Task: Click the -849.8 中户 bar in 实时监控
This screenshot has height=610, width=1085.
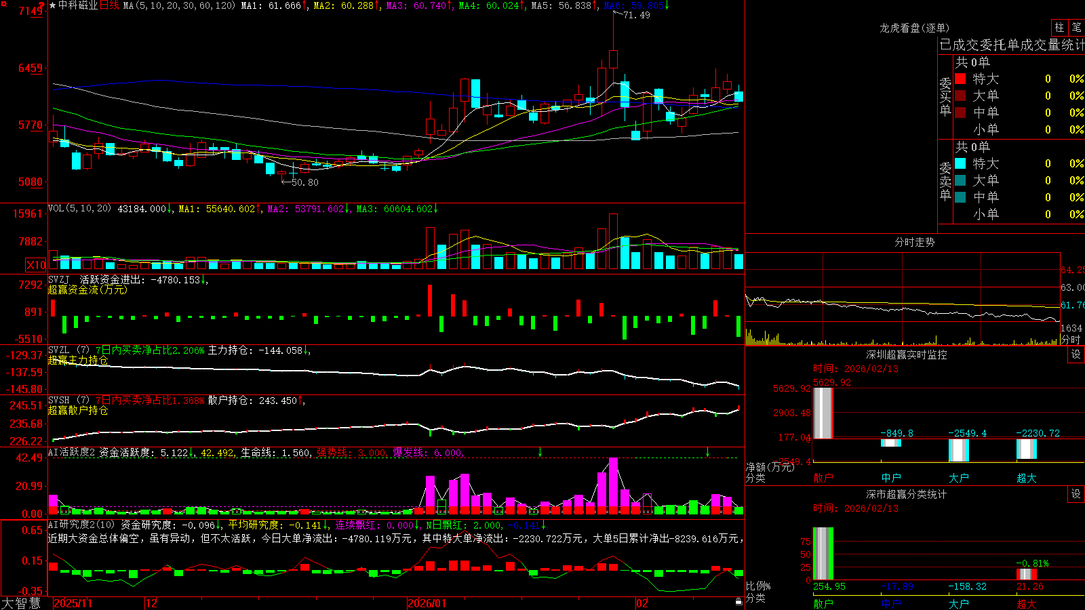Action: tap(891, 443)
